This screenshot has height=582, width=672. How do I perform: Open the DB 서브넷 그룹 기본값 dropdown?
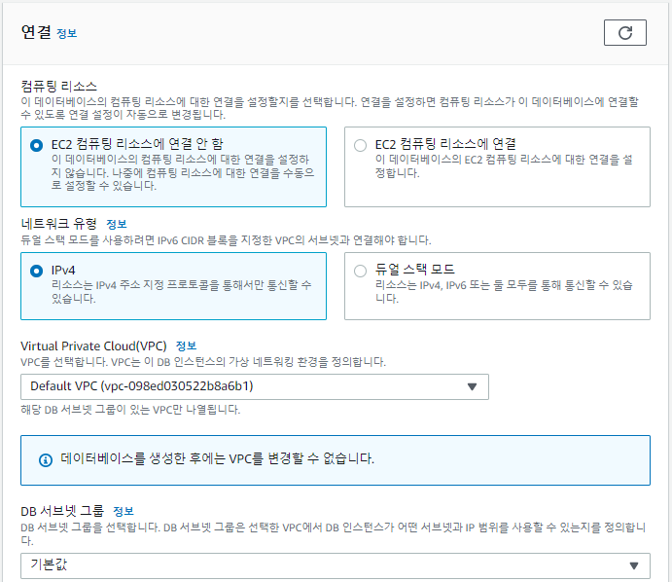[336, 565]
